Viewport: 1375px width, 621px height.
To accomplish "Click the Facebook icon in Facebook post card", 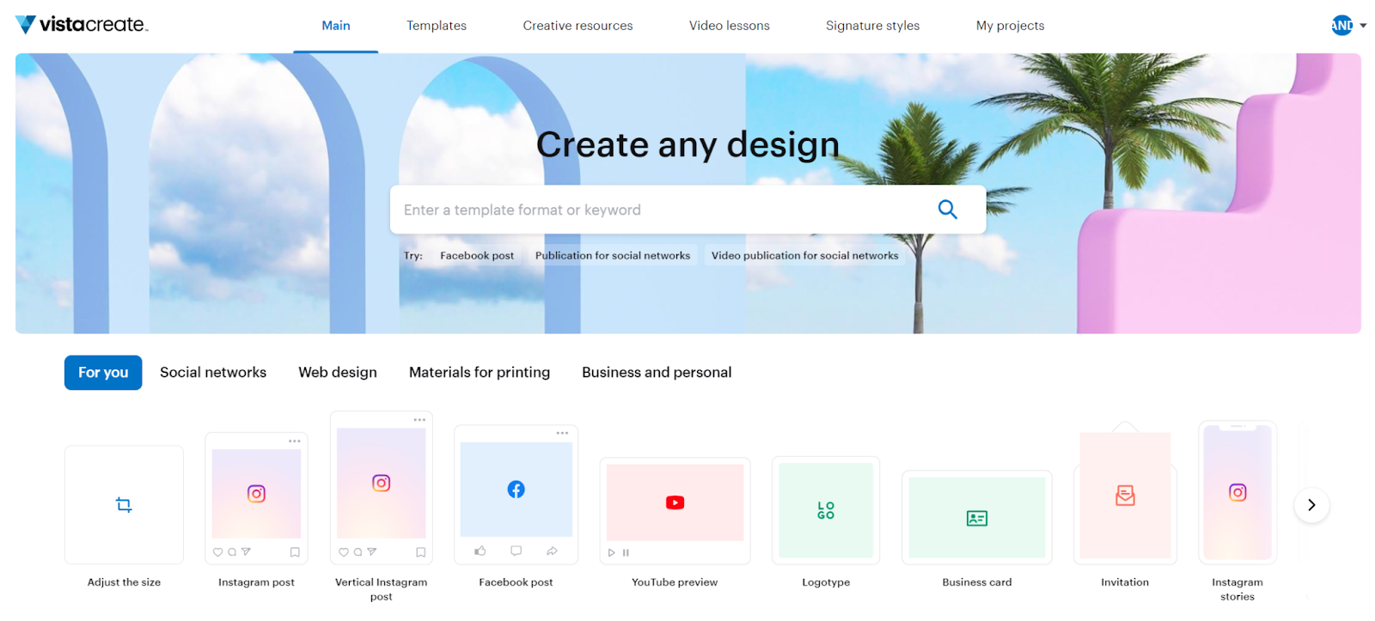I will [x=516, y=490].
